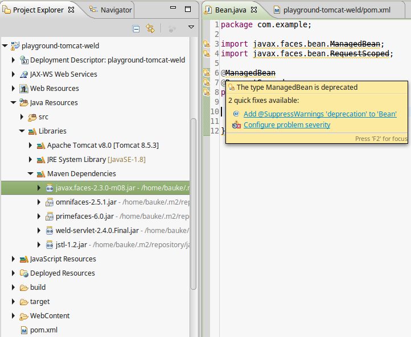411x337 pixels.
Task: Close the Bean.java editor tab
Action: coord(254,10)
